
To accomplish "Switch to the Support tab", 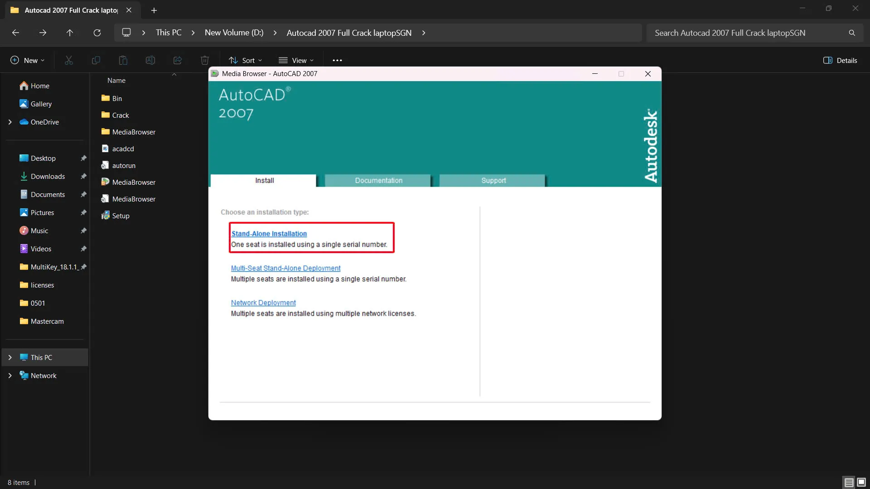I will (x=493, y=180).
